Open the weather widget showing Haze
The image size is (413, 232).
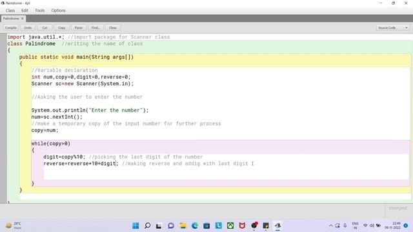click(14, 226)
